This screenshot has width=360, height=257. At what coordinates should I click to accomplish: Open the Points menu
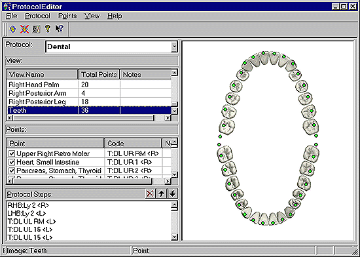(67, 16)
